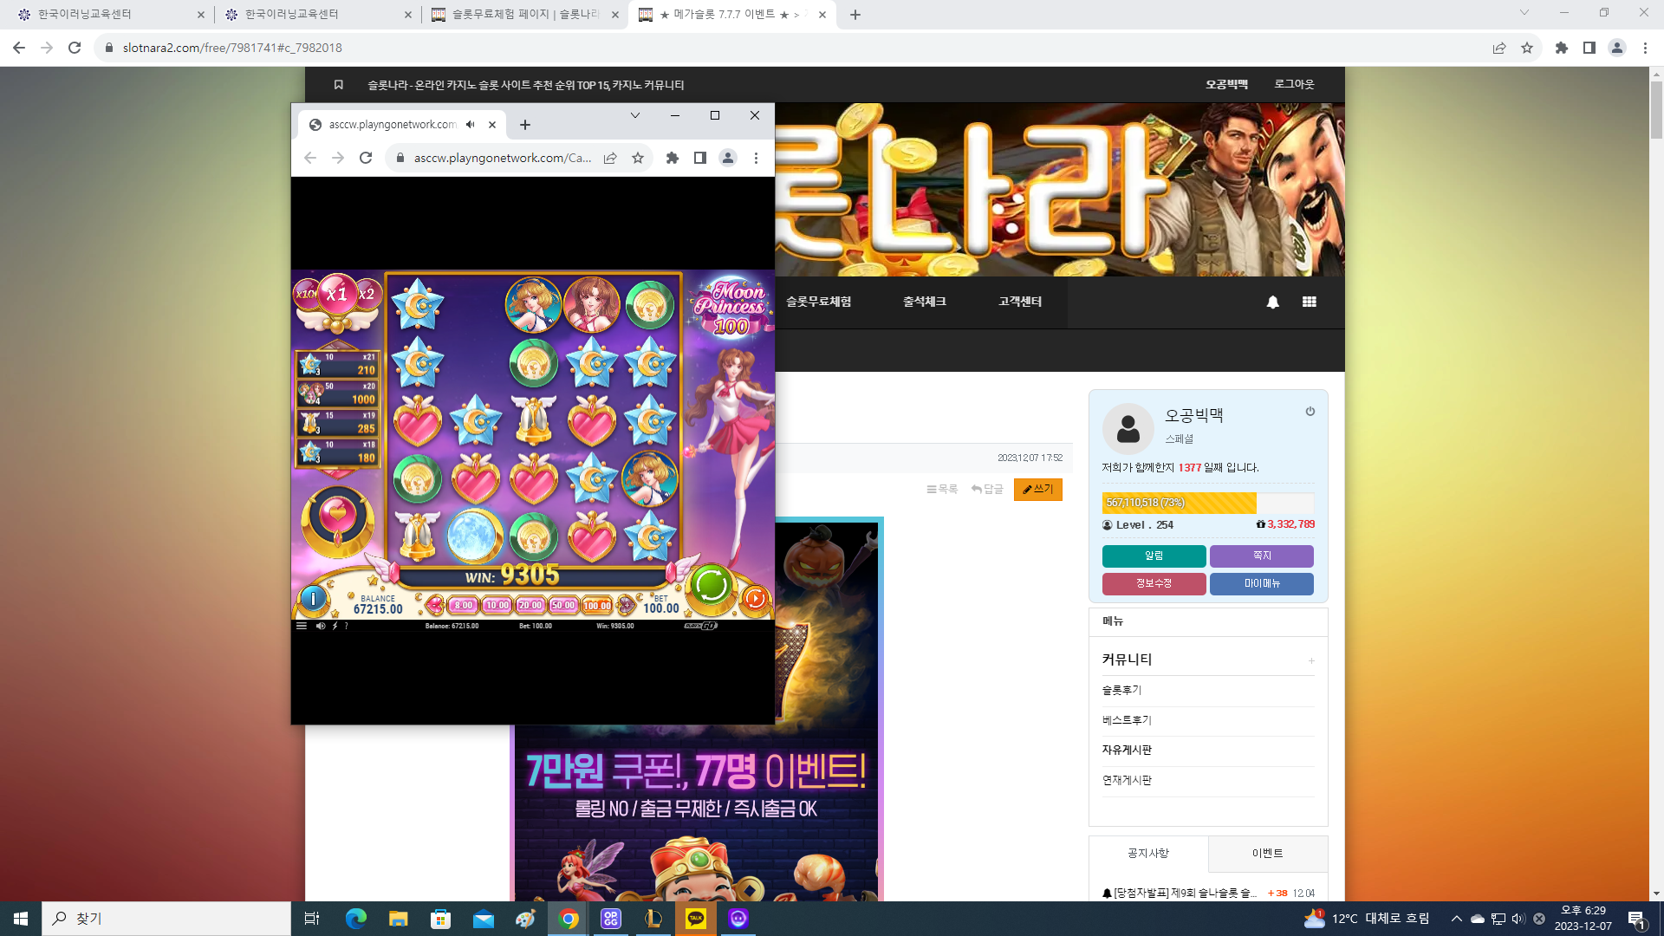Open 출석체크 navigation menu item
Image resolution: width=1664 pixels, height=936 pixels.
click(x=924, y=302)
